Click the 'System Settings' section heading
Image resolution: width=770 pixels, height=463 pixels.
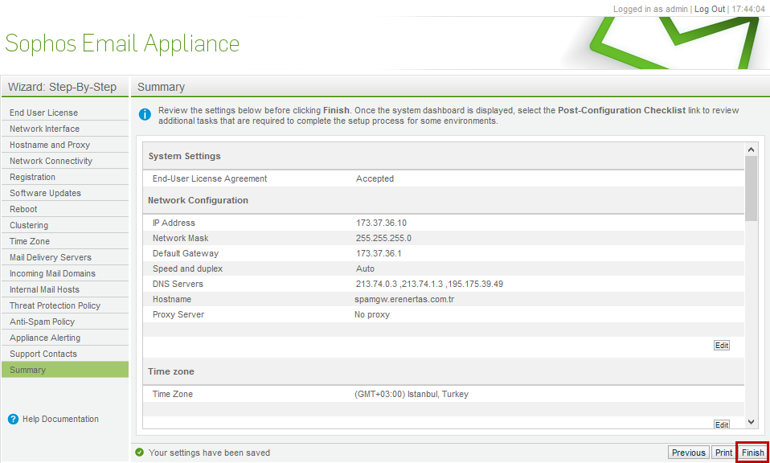(x=184, y=156)
